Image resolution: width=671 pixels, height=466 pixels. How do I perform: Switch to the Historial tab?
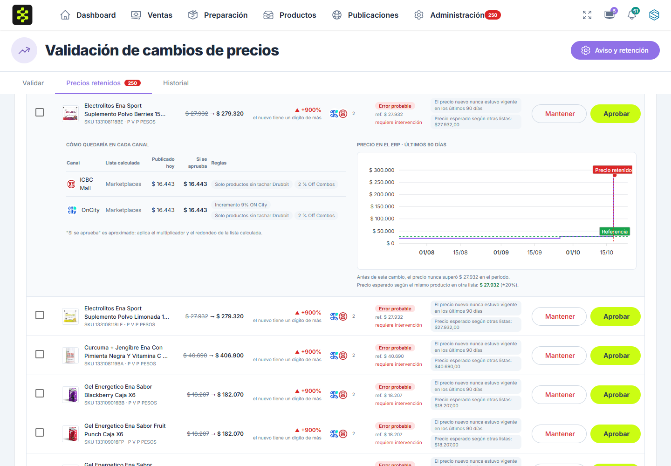click(x=176, y=83)
